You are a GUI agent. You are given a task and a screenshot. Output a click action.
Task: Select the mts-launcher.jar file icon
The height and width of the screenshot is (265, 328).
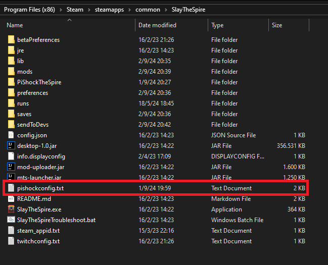[x=11, y=177]
